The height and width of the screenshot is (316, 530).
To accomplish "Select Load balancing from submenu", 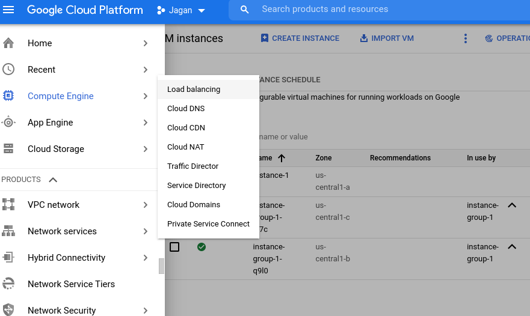I will pyautogui.click(x=208, y=90).
